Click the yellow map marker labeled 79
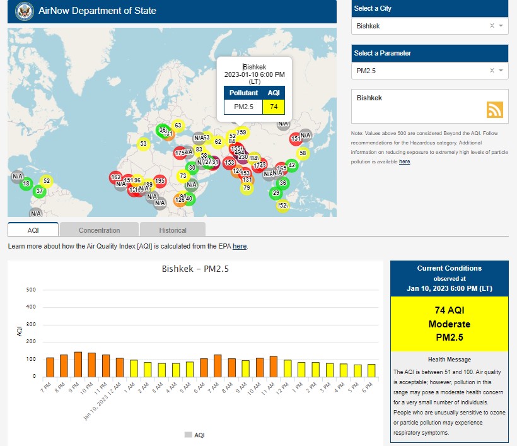 [x=247, y=187]
